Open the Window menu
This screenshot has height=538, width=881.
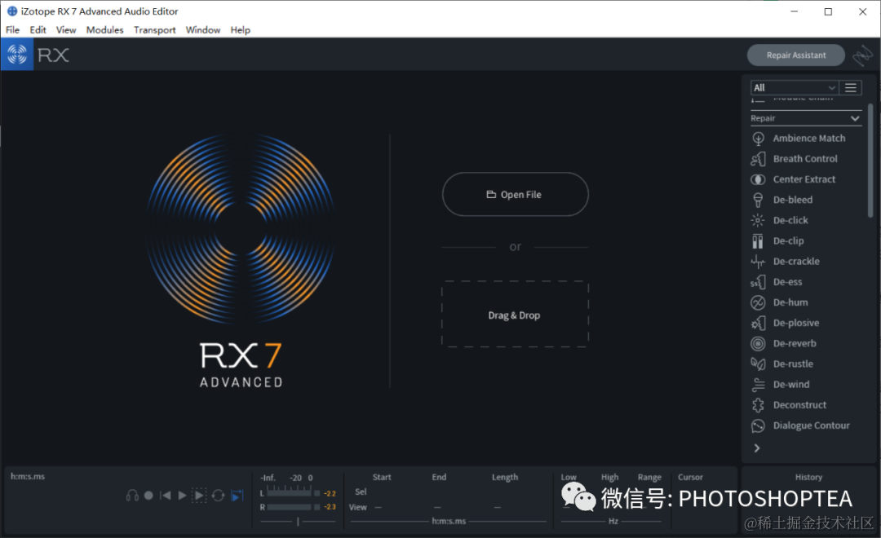pos(203,30)
